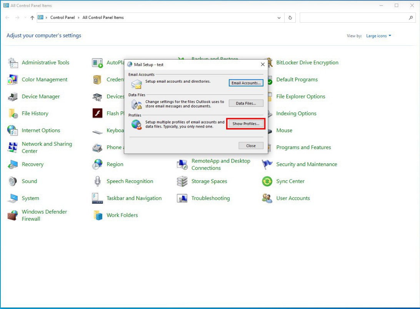Open the Taskbar and Navigation icon
420x309 pixels.
[x=97, y=198]
